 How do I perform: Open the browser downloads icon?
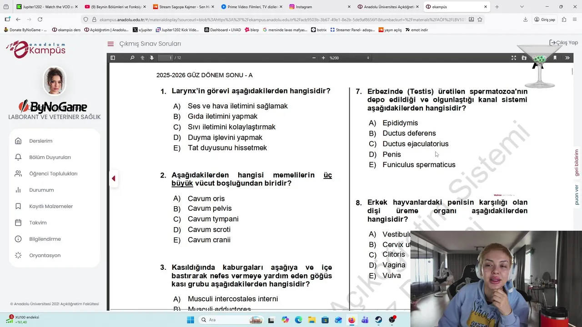526,20
